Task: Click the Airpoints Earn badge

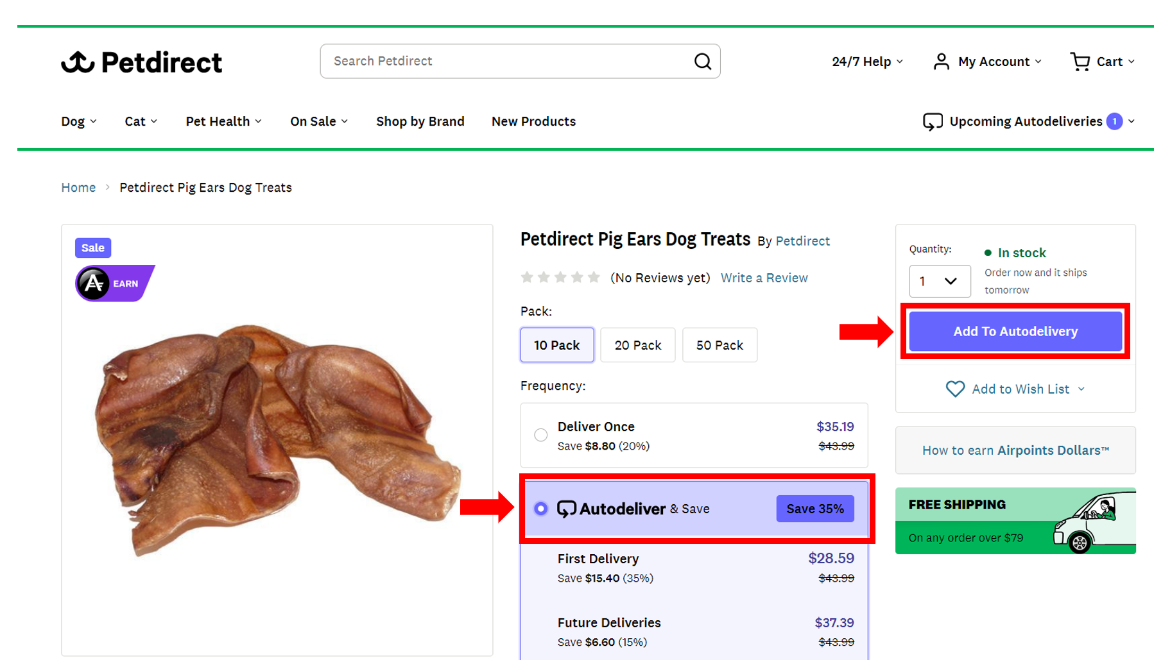Action: (x=115, y=283)
